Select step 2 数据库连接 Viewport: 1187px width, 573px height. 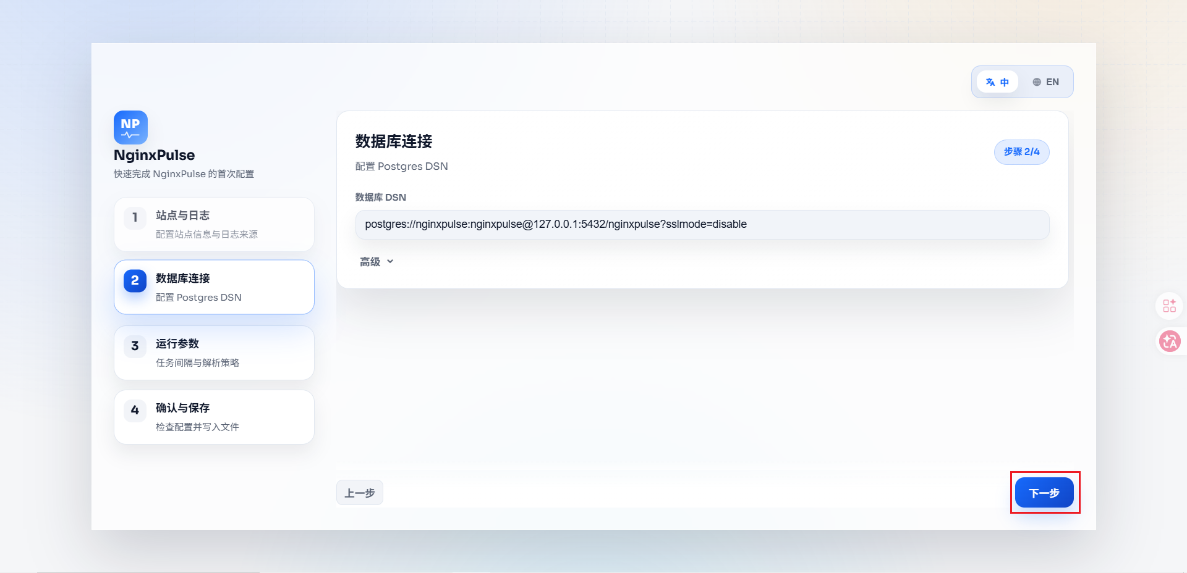pos(214,287)
